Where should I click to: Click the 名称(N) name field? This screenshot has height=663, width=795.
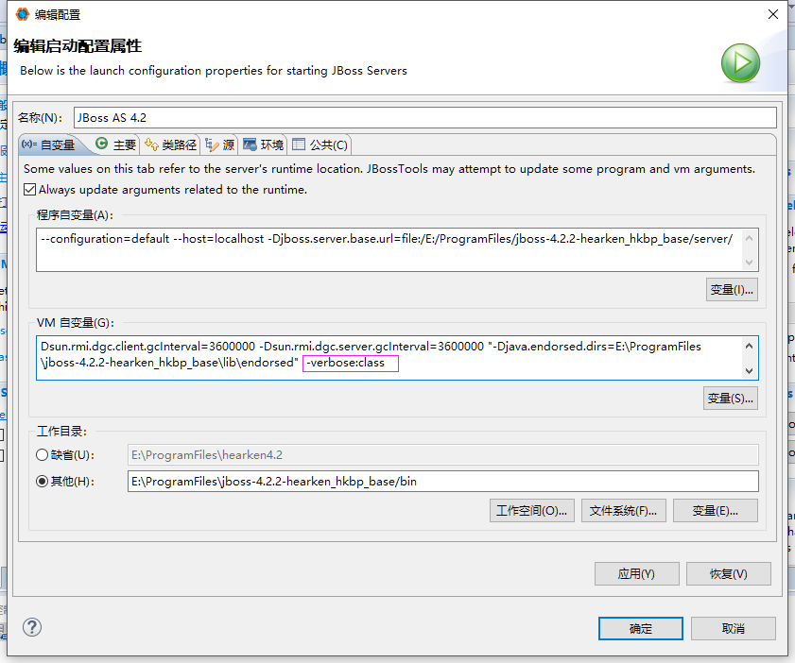(424, 117)
